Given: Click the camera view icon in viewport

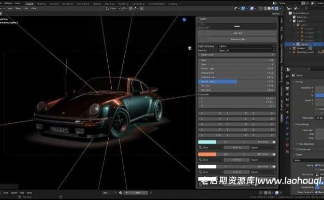Looking at the screenshot, I should click(x=189, y=48).
